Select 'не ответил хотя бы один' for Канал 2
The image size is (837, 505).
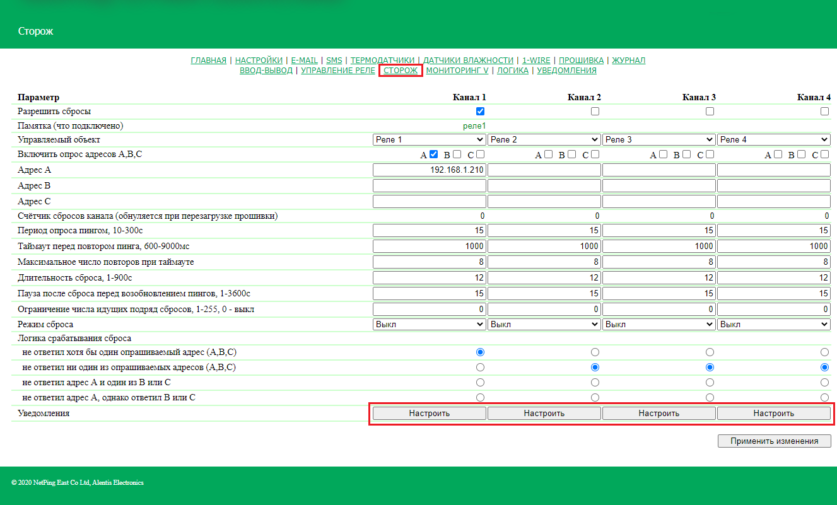[595, 352]
